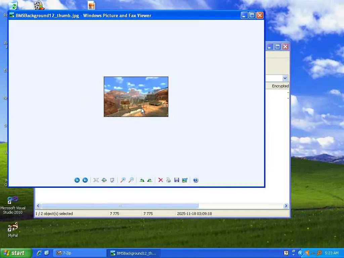The image size is (344, 258).
Task: Zoom in on the picture
Action: pyautogui.click(x=123, y=180)
